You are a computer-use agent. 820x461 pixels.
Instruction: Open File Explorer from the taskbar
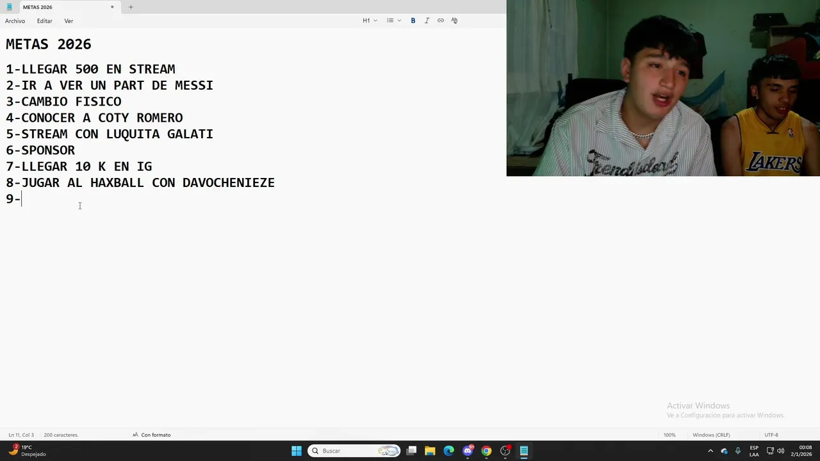click(430, 451)
